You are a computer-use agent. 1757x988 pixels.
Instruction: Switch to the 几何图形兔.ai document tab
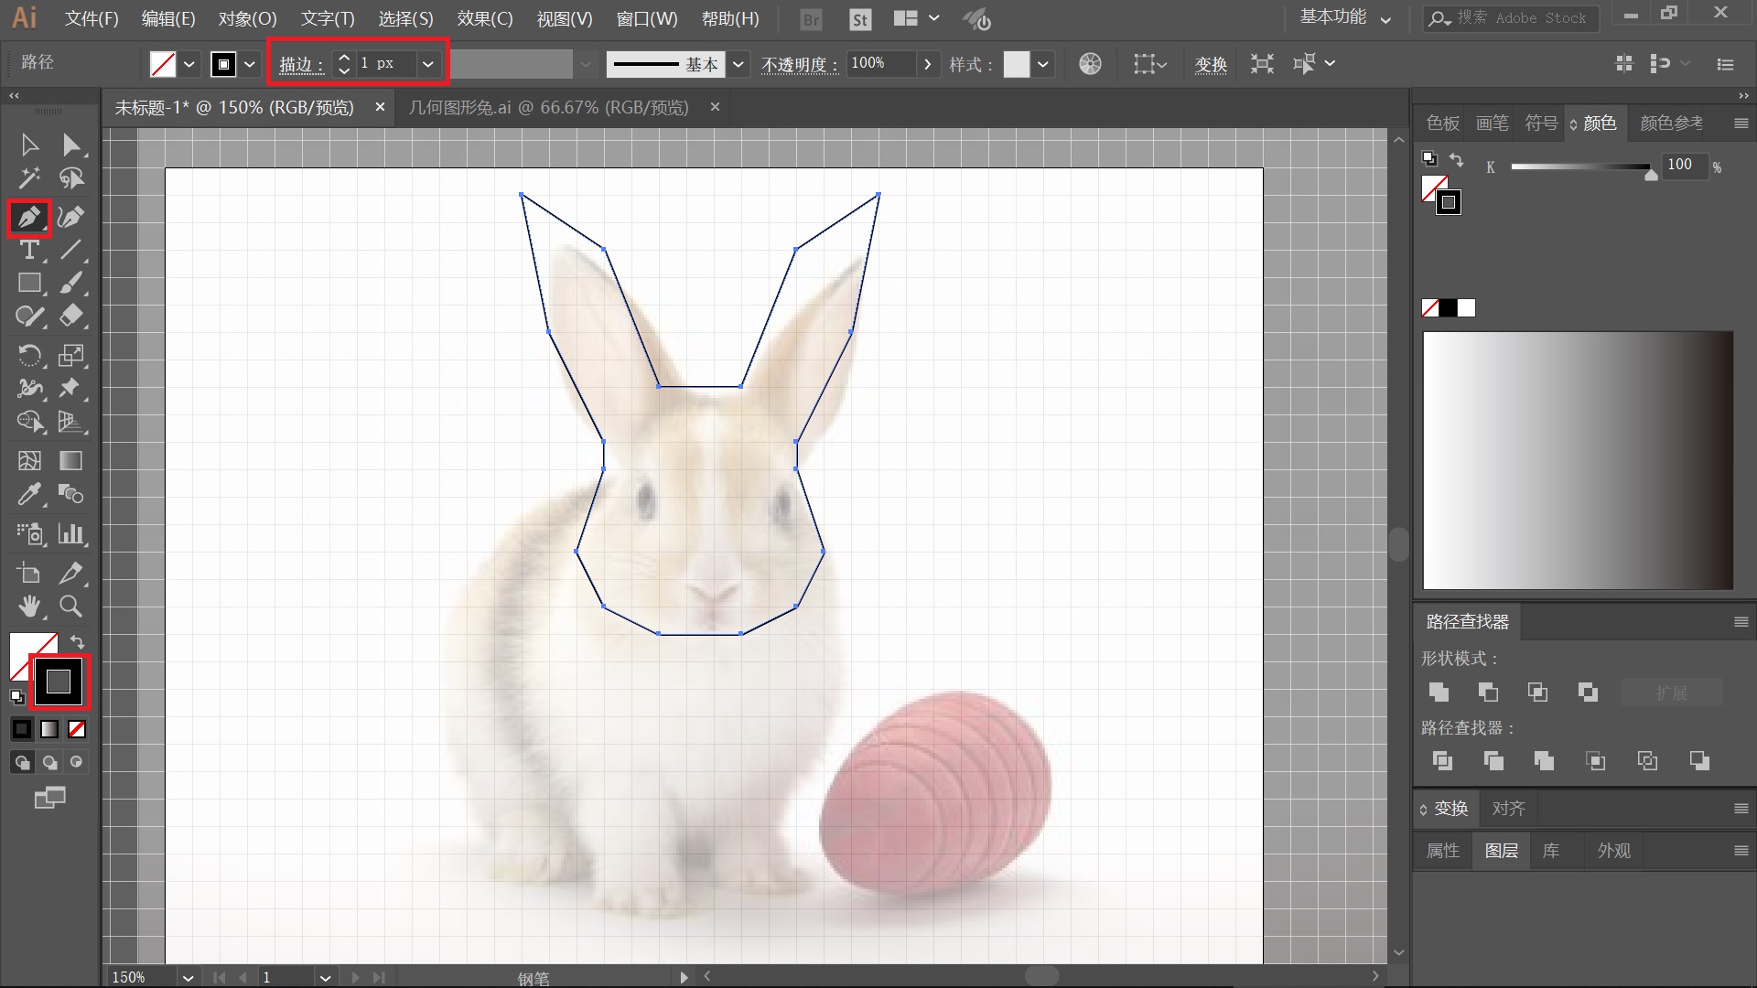coord(548,107)
